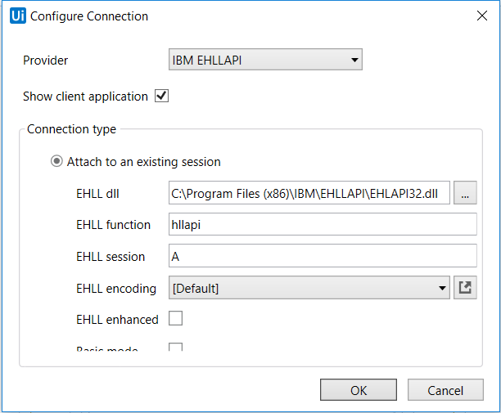Browse for the EHLL dll file

(465, 193)
